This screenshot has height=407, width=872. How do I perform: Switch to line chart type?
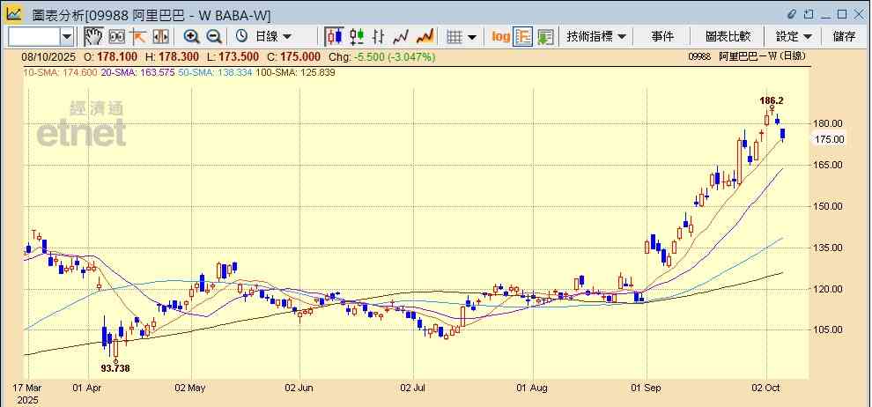coord(402,36)
